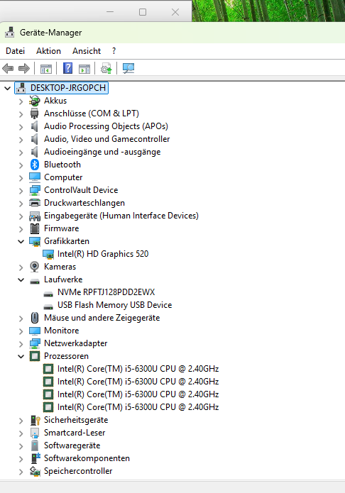Expand the Audio Processing Objects (APOs) category

point(21,127)
